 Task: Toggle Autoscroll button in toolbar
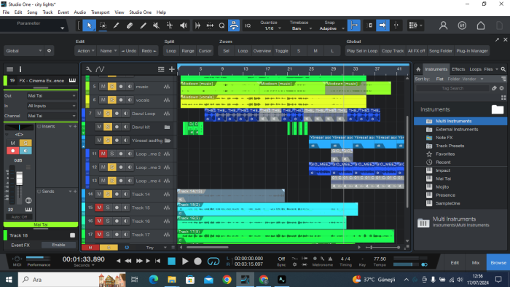pos(382,25)
